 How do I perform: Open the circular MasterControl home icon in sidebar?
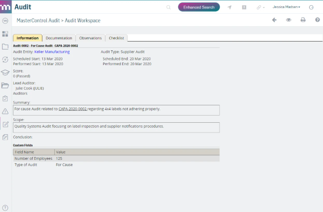point(5,21)
